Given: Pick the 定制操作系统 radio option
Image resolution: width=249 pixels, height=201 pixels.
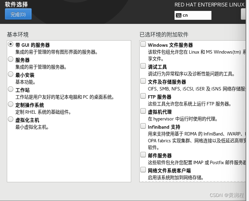Looking at the screenshot, I should (x=11, y=104).
